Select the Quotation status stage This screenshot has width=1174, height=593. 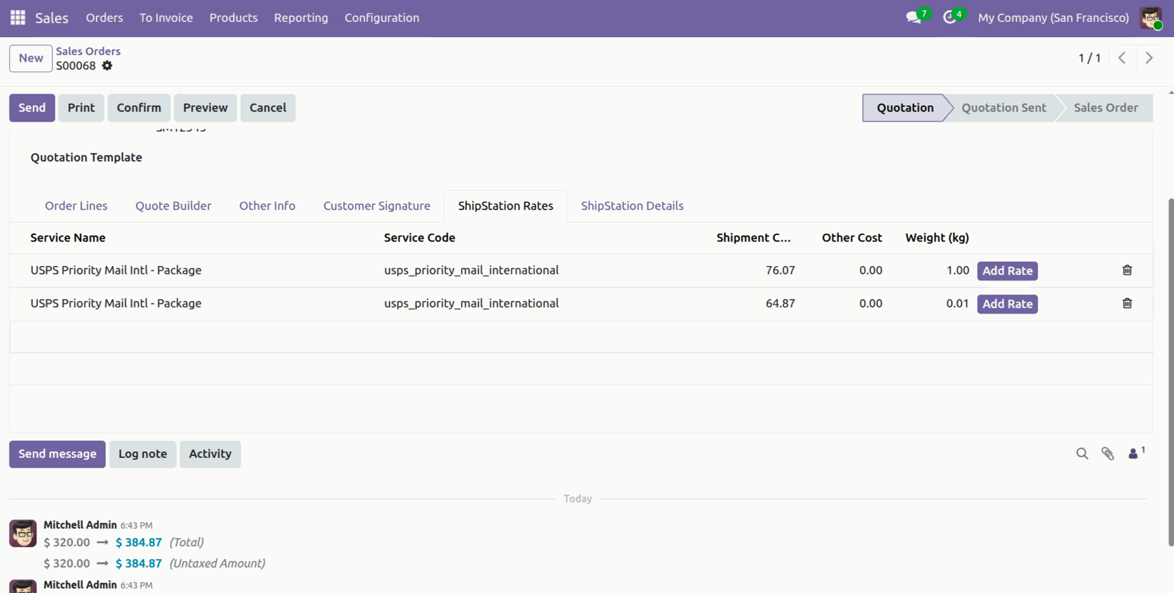point(905,108)
